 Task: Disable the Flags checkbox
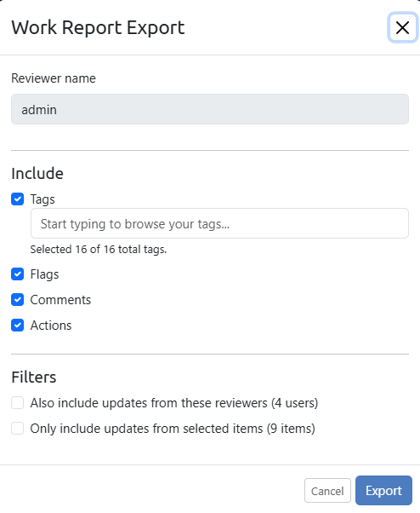pyautogui.click(x=18, y=274)
